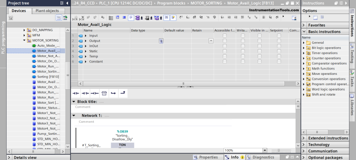The width and height of the screenshot is (356, 160).
Task: Check Setpoint box for Output row
Action: (279, 41)
